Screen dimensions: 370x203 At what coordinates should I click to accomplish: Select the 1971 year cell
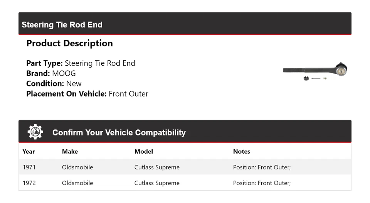pos(29,167)
